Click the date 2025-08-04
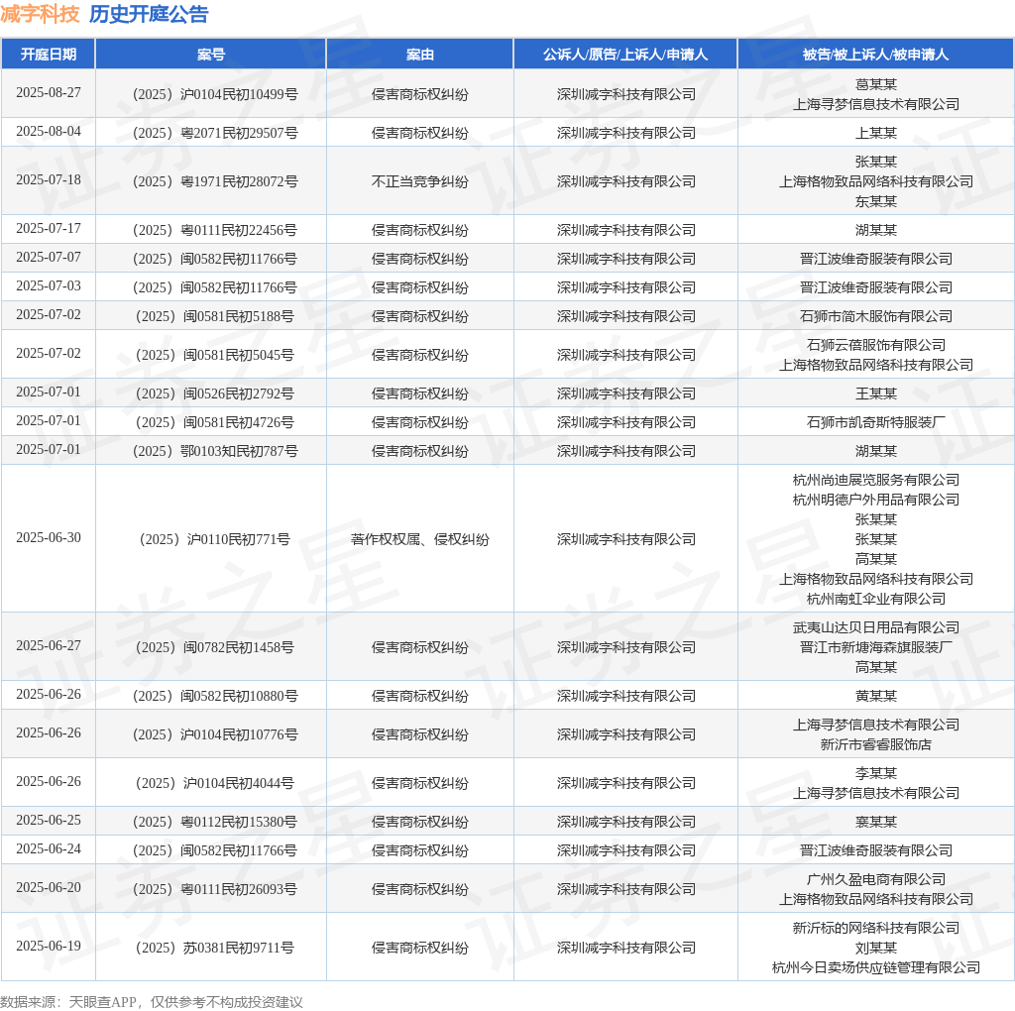This screenshot has width=1015, height=1011. tap(49, 132)
